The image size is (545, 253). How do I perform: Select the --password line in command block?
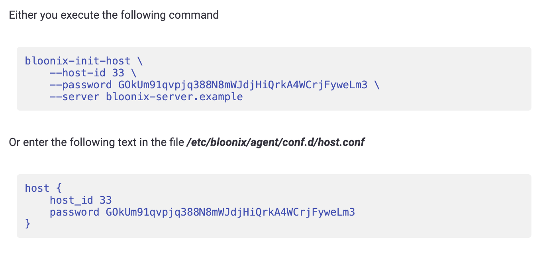215,85
